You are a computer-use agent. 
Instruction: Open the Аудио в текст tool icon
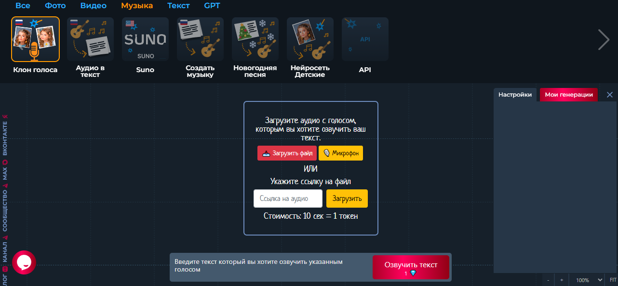(x=90, y=39)
